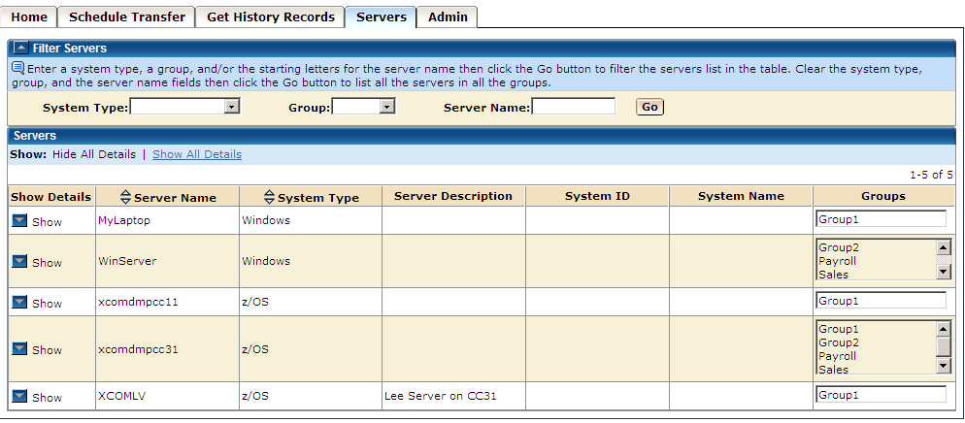Image resolution: width=965 pixels, height=423 pixels.
Task: Click the Server Name input field
Action: (x=573, y=107)
